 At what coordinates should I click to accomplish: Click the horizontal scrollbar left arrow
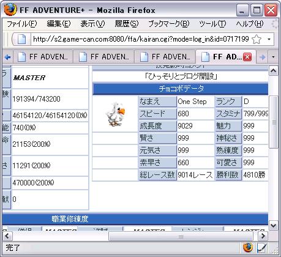click(x=7, y=236)
